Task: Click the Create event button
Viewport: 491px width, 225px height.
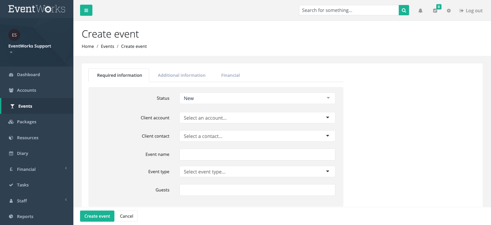Action: click(97, 216)
